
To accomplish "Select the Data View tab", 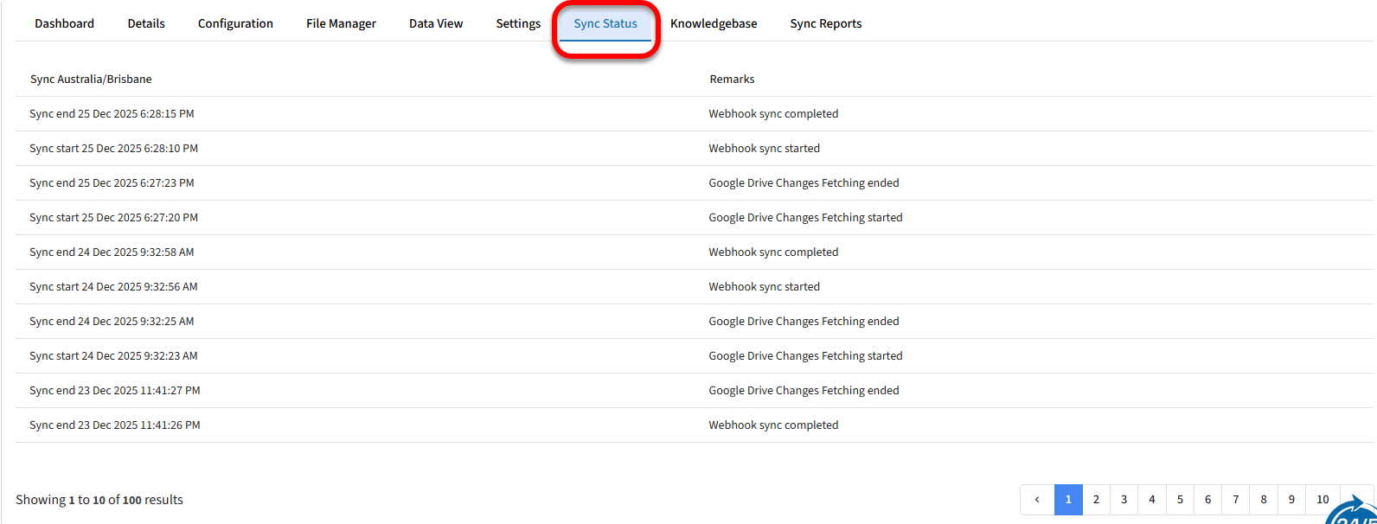I will tap(436, 23).
